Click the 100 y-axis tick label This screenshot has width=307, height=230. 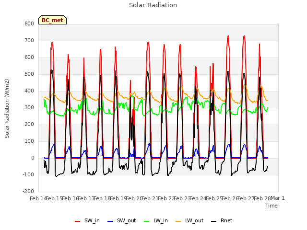tap(29, 141)
